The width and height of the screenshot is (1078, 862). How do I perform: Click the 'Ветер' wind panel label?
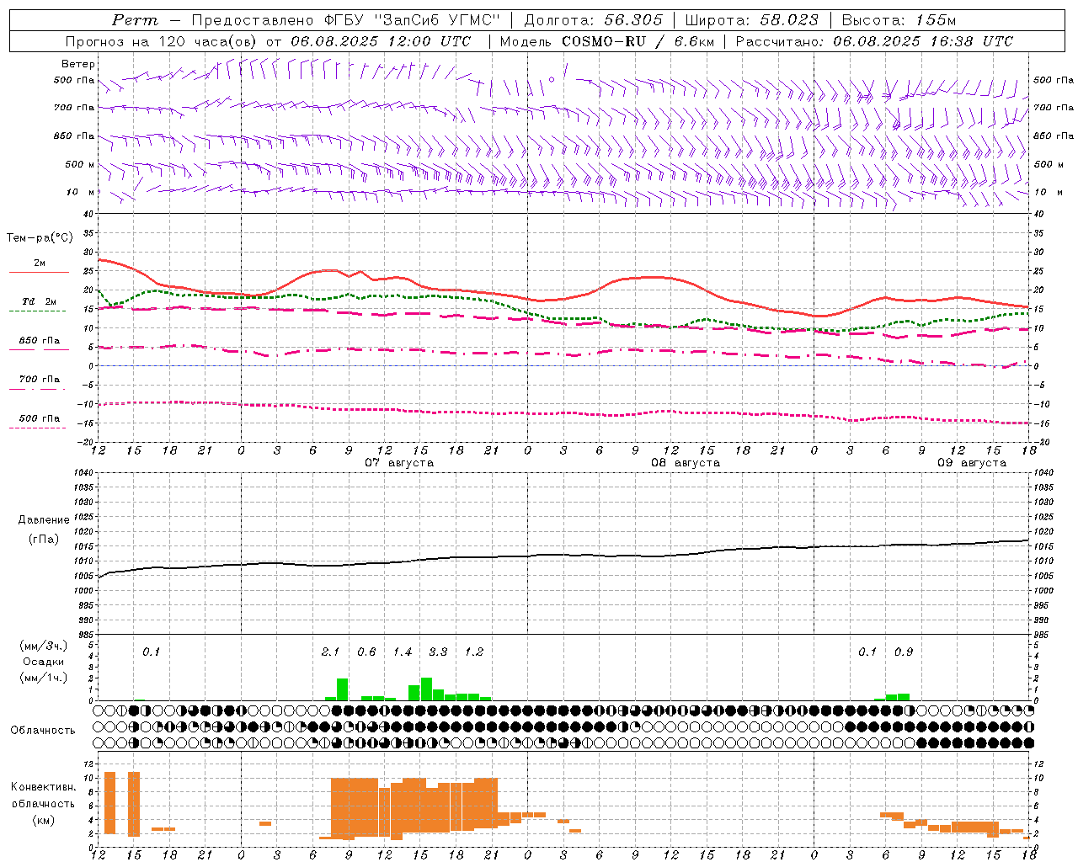[78, 64]
